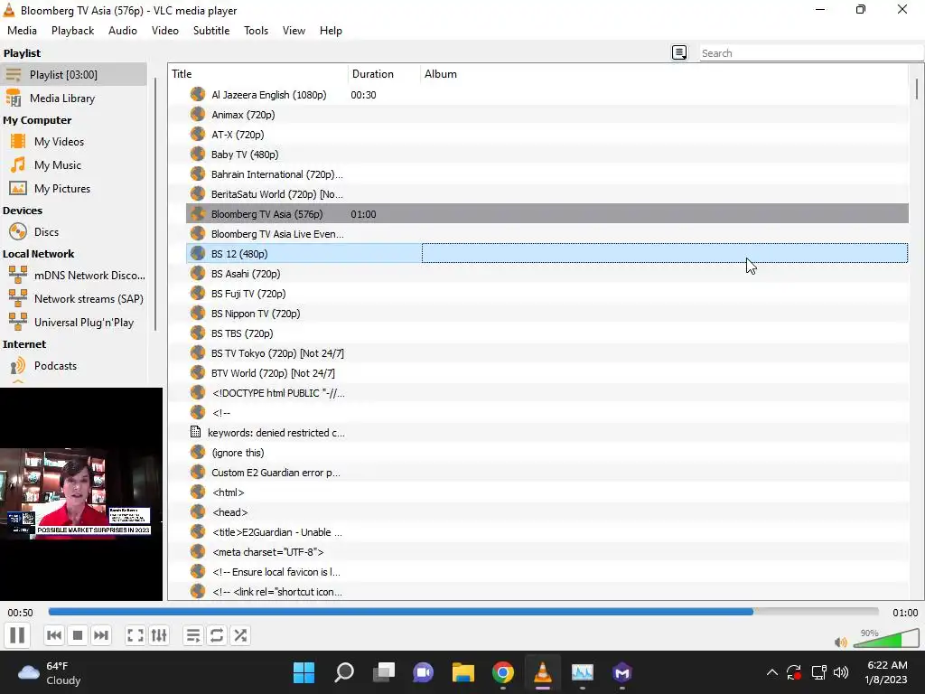This screenshot has width=925, height=694.
Task: Toggle loop repeat mode
Action: (x=217, y=635)
